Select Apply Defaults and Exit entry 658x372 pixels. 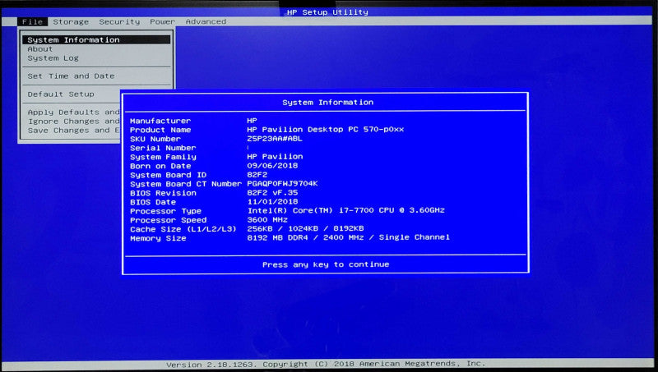tap(74, 113)
